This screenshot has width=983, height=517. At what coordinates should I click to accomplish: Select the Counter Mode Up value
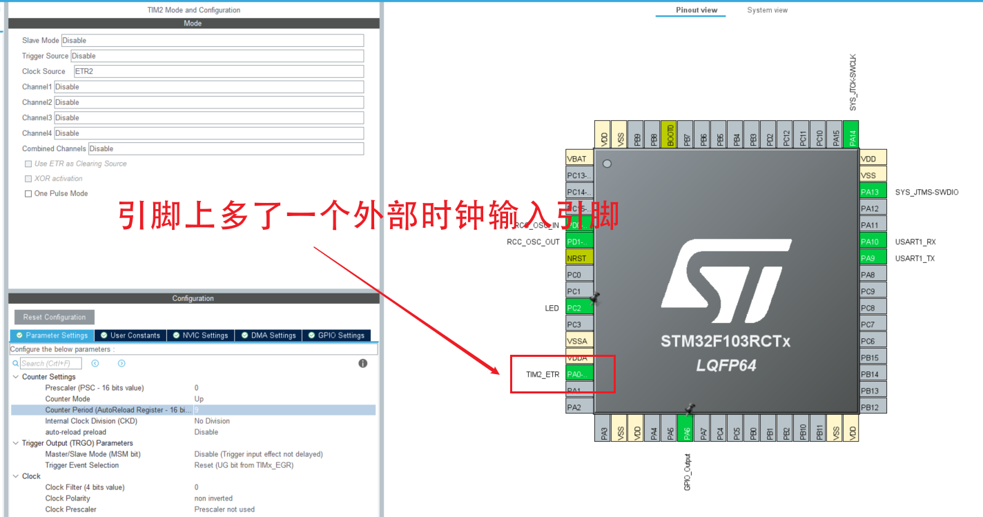point(199,399)
